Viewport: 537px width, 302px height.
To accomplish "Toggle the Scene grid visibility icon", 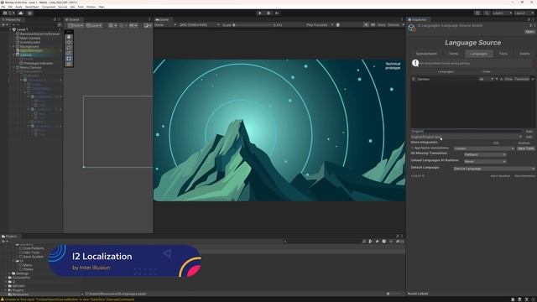I will [x=111, y=25].
